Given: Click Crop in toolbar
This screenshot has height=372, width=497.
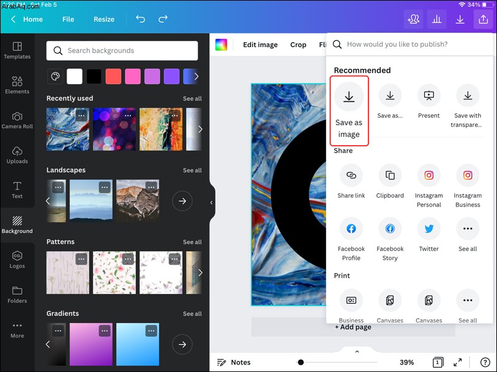Looking at the screenshot, I should coord(298,45).
